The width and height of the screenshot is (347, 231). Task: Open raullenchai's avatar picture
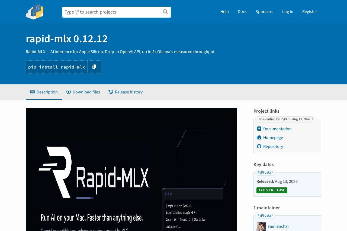tap(261, 226)
